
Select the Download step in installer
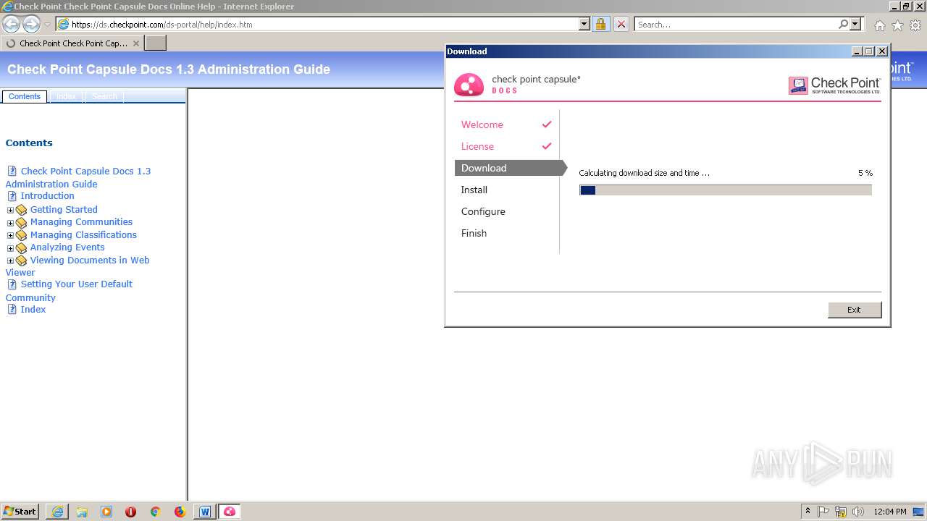click(x=511, y=168)
